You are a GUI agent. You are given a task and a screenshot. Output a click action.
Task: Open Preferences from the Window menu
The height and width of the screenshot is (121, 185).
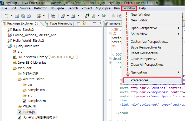coord(152,80)
